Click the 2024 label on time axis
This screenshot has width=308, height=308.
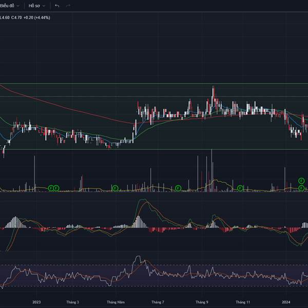click(286, 302)
